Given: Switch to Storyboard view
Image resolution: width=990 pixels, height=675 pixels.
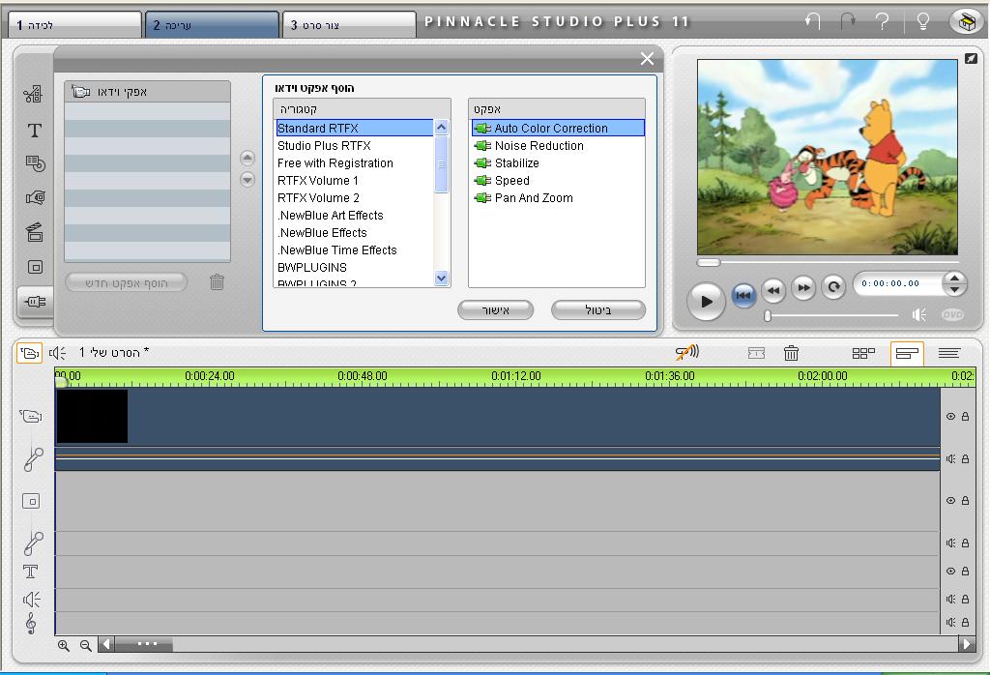Looking at the screenshot, I should point(863,353).
